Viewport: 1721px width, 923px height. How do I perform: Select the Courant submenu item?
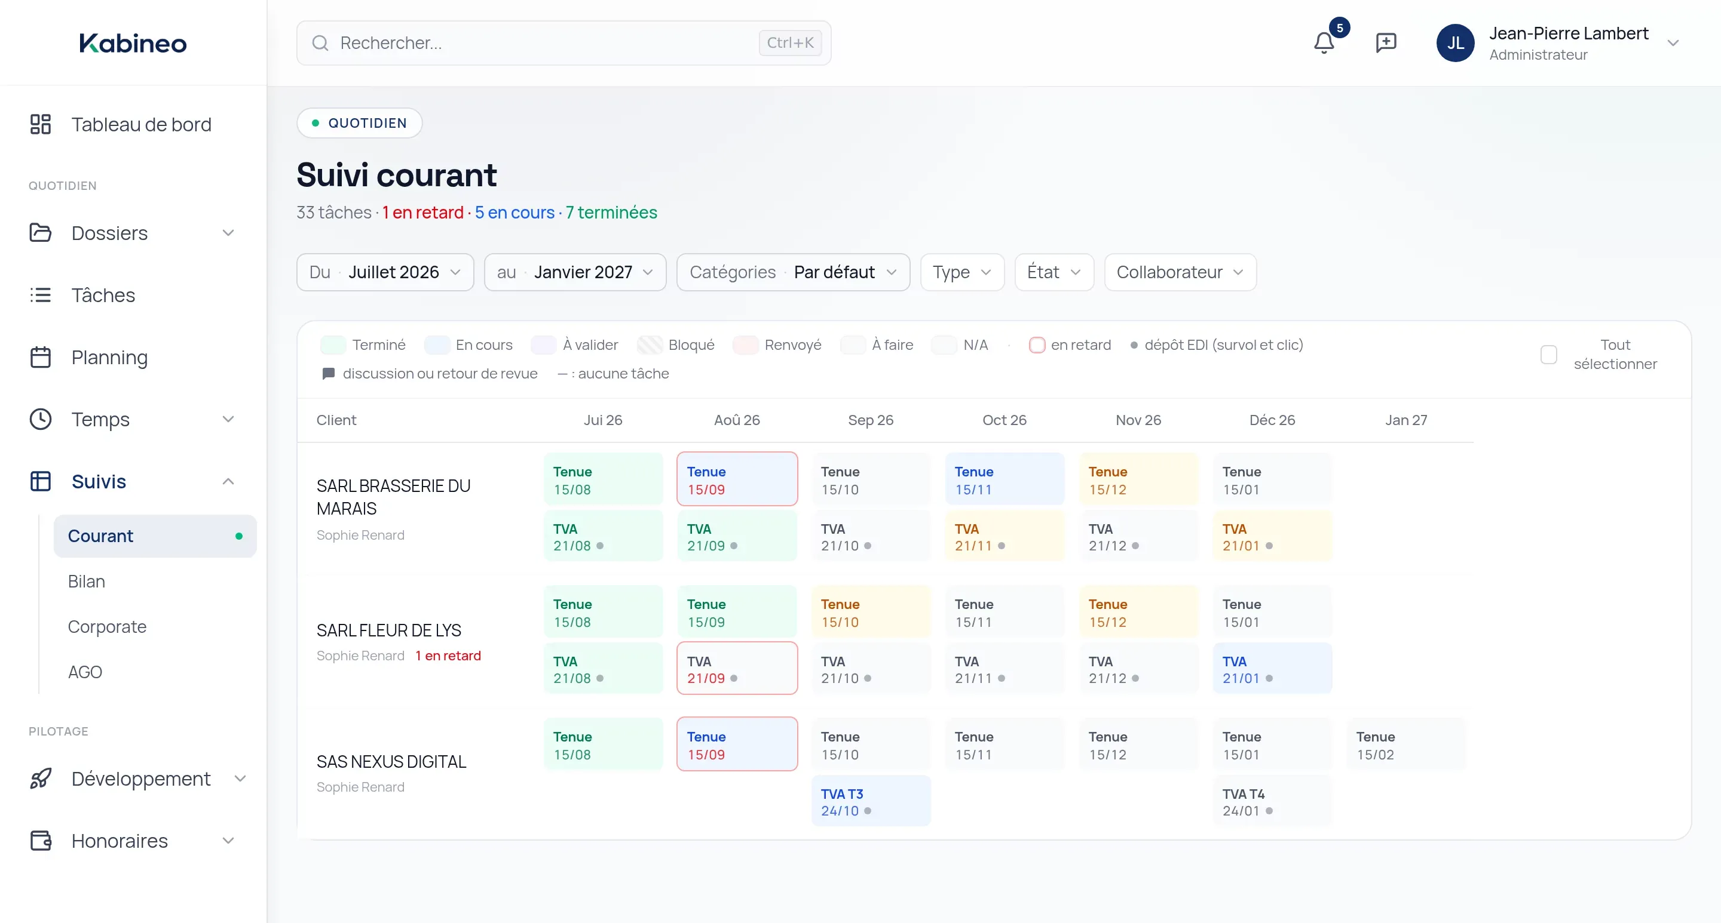tap(155, 536)
